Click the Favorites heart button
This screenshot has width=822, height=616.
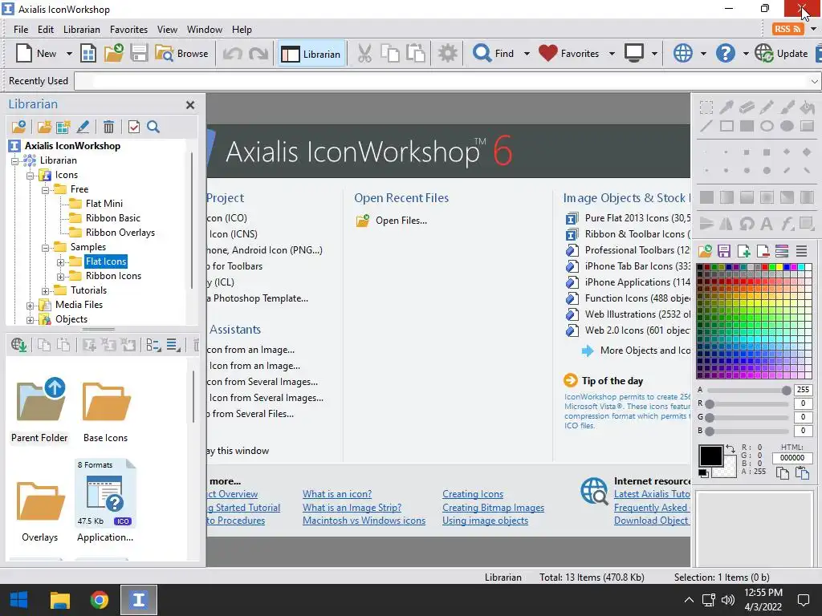coord(568,54)
